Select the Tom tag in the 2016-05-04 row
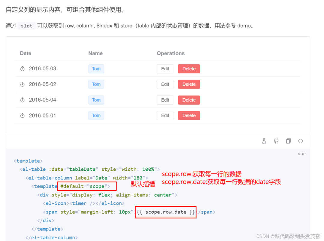 coord(96,100)
